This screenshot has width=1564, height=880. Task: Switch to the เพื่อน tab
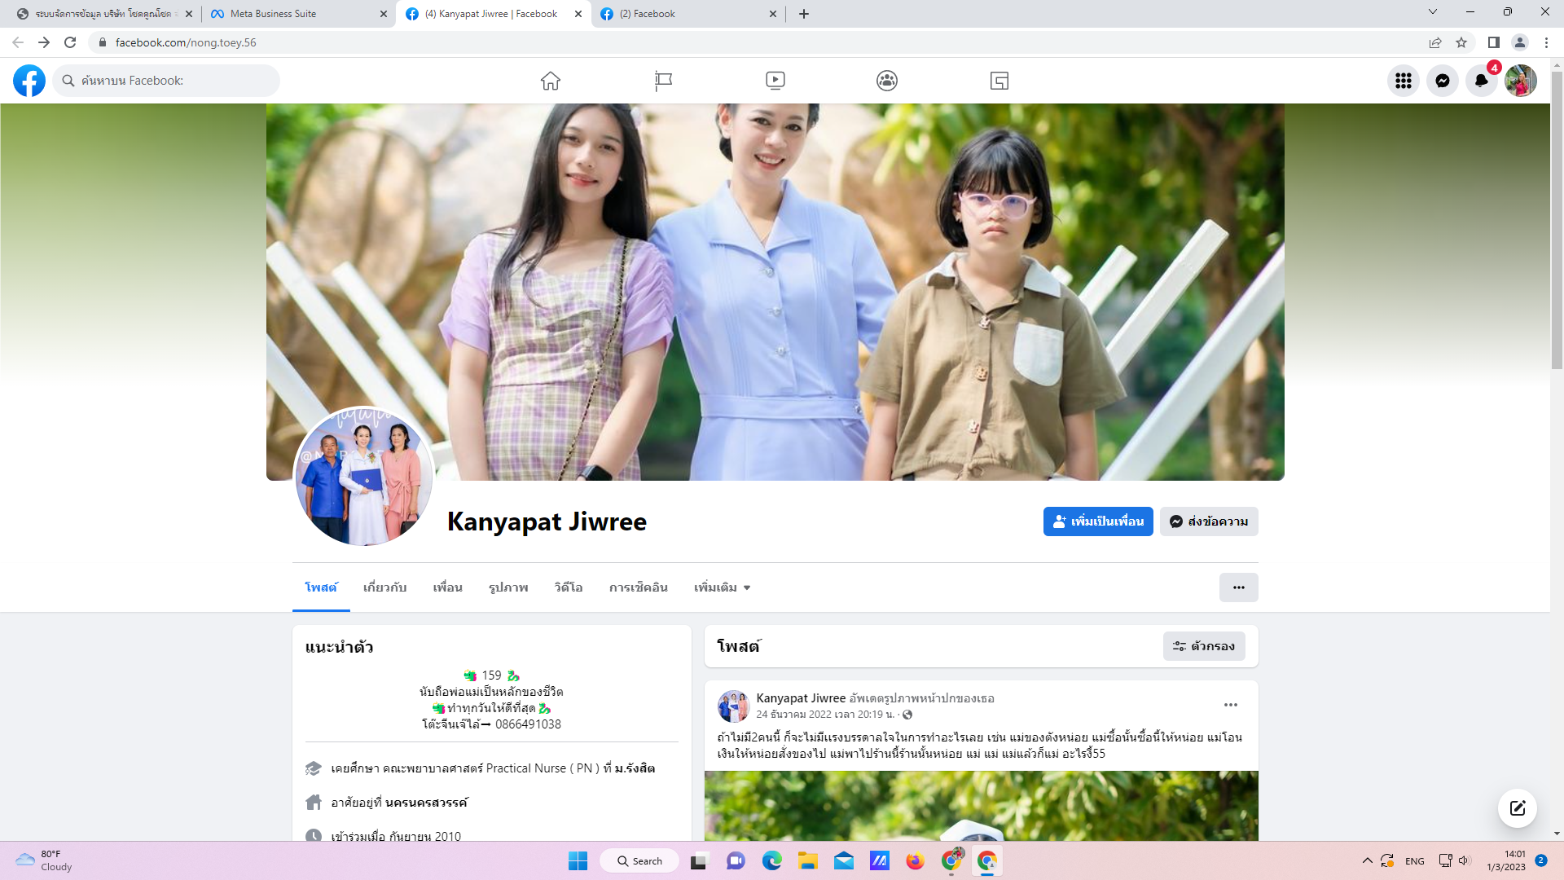pyautogui.click(x=447, y=587)
